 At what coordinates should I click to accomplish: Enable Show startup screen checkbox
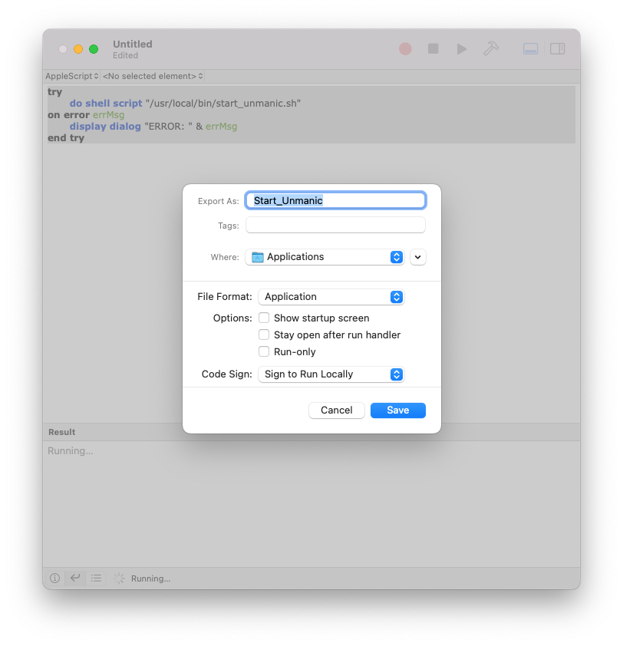pyautogui.click(x=264, y=318)
